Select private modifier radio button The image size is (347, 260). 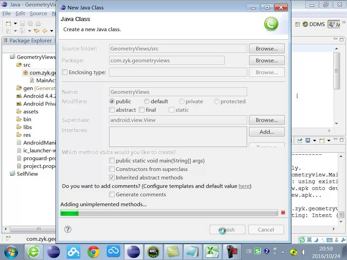pyautogui.click(x=182, y=102)
